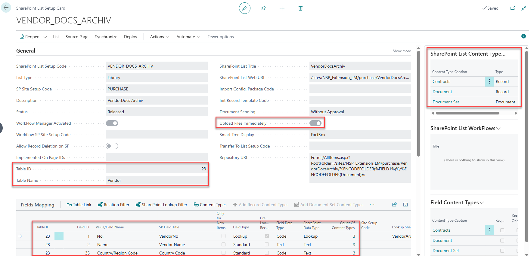Click the plus icon for new record
The width and height of the screenshot is (531, 256).
282,8
